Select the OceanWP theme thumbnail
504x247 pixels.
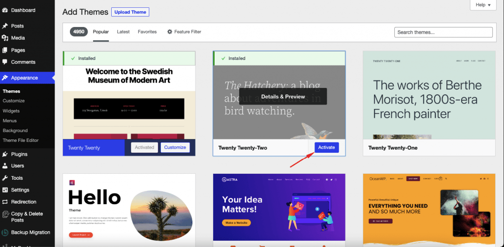tap(429, 210)
